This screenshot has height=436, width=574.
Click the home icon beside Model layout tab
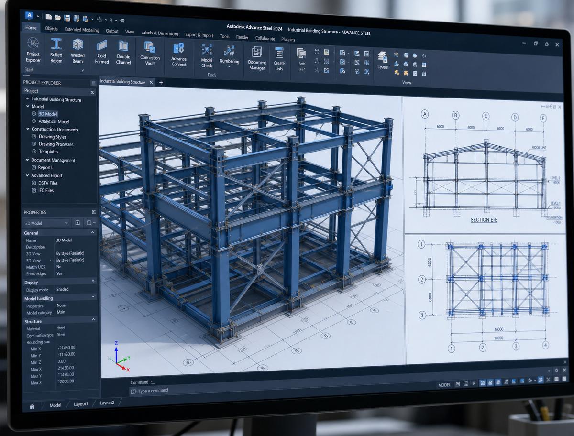pyautogui.click(x=32, y=406)
